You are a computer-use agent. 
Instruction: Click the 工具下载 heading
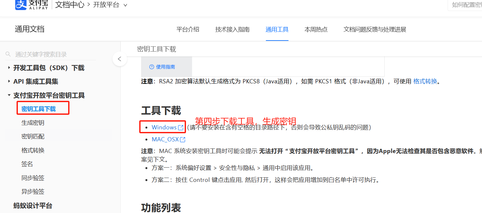[x=161, y=111]
